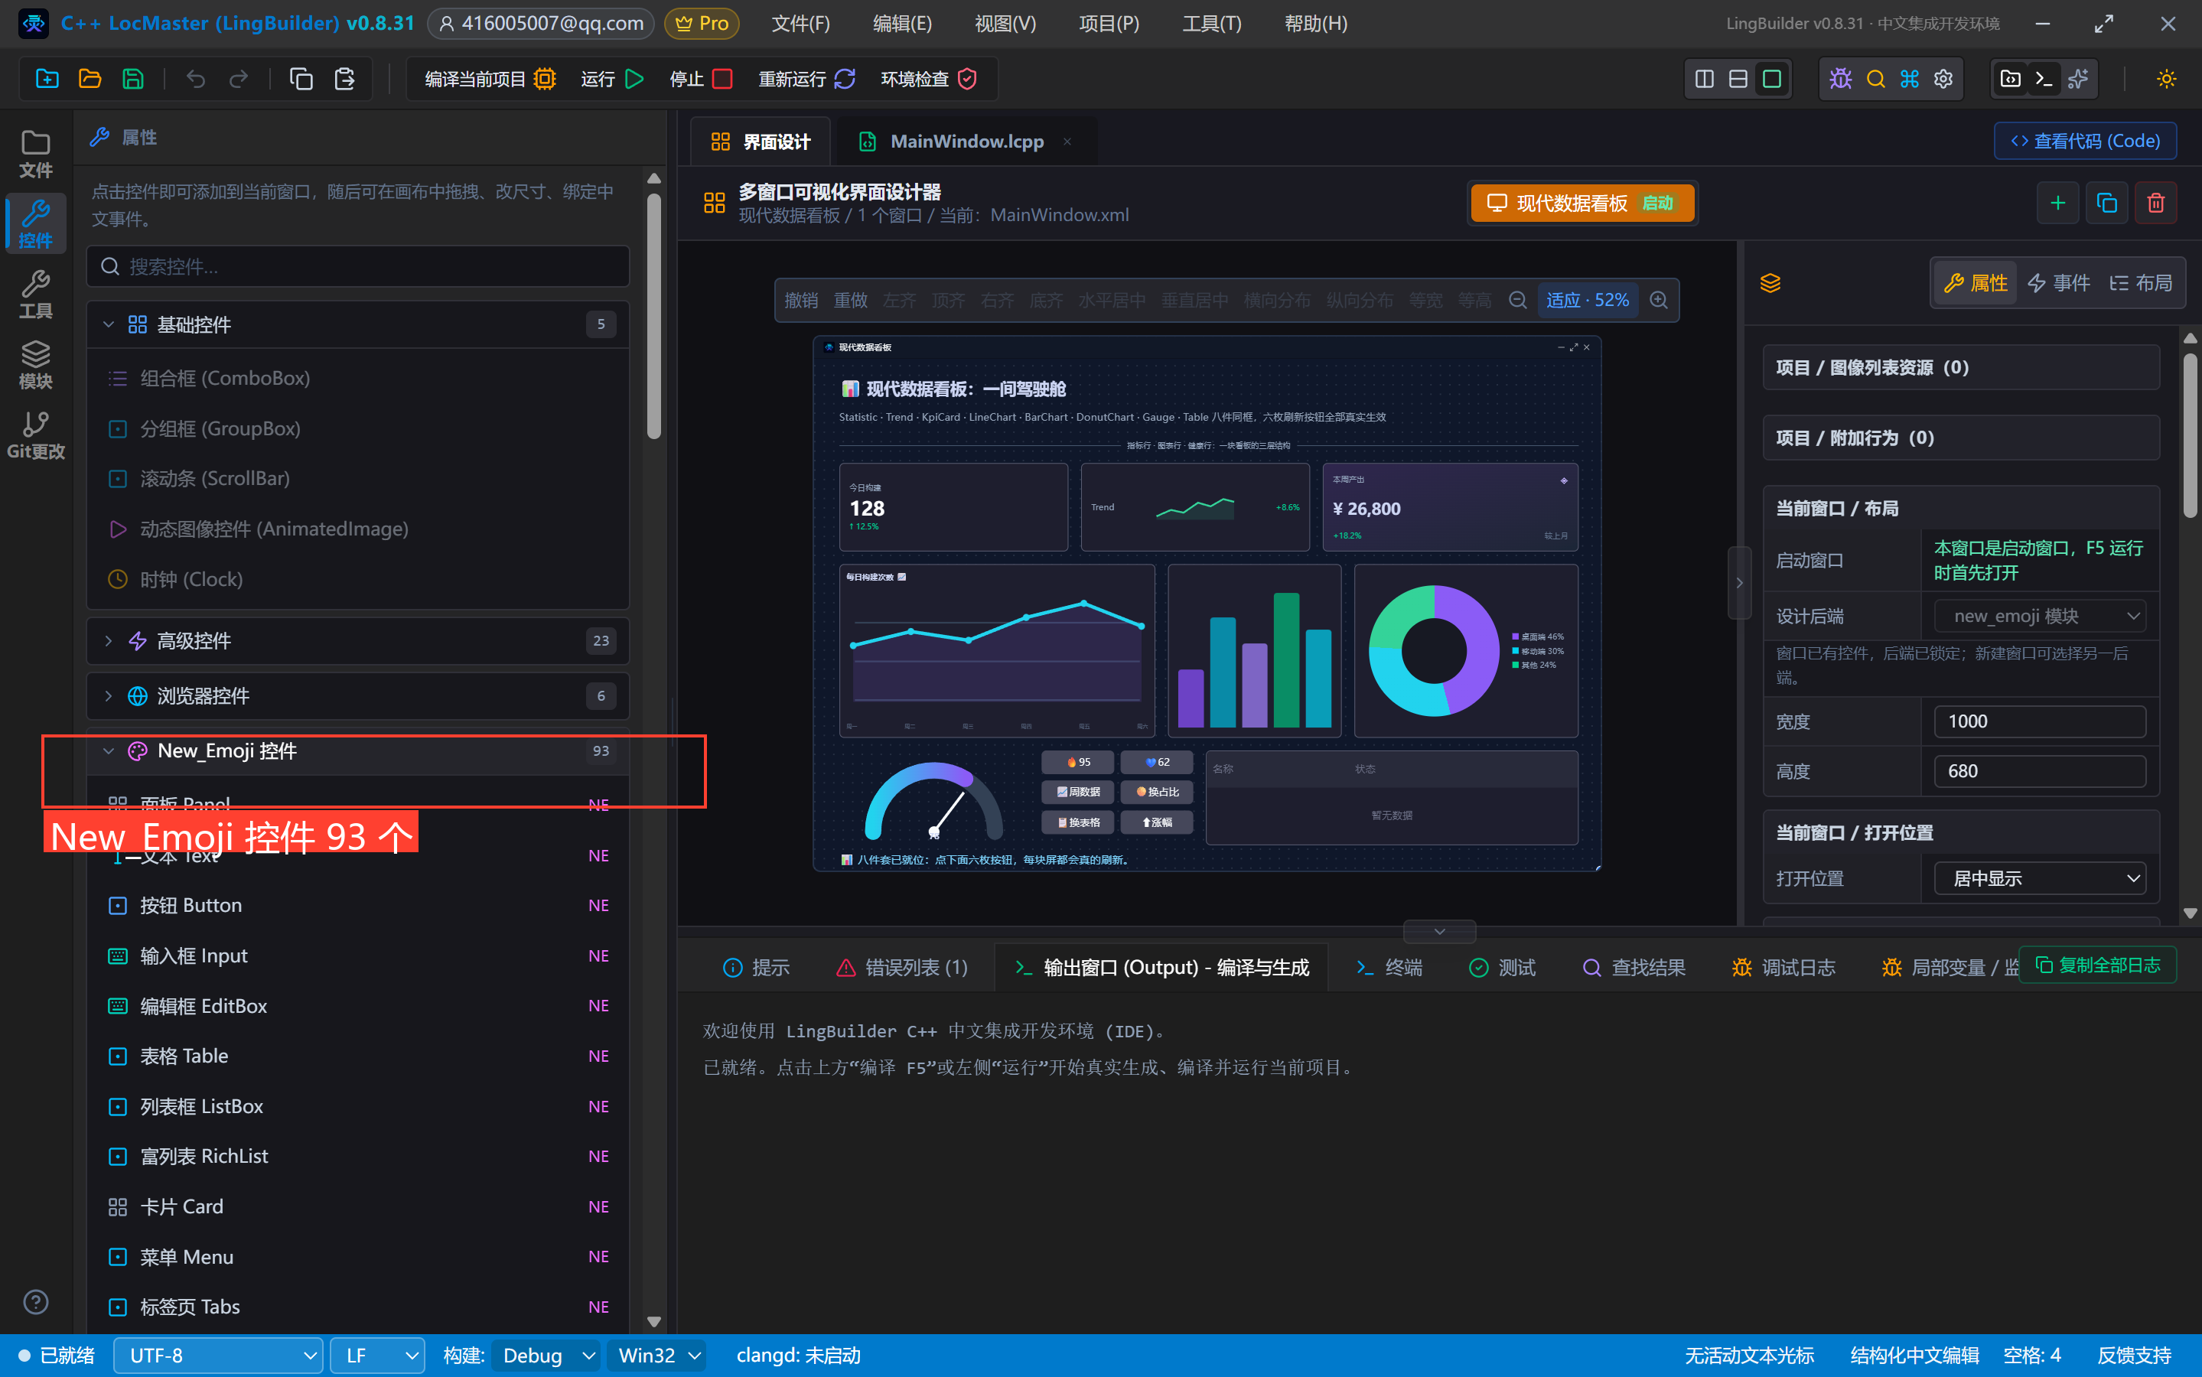Open the 设计后端 new_emoji dropdown

pyautogui.click(x=2039, y=617)
